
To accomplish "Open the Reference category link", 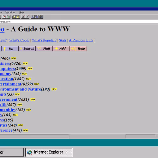I will [x=6, y=131].
